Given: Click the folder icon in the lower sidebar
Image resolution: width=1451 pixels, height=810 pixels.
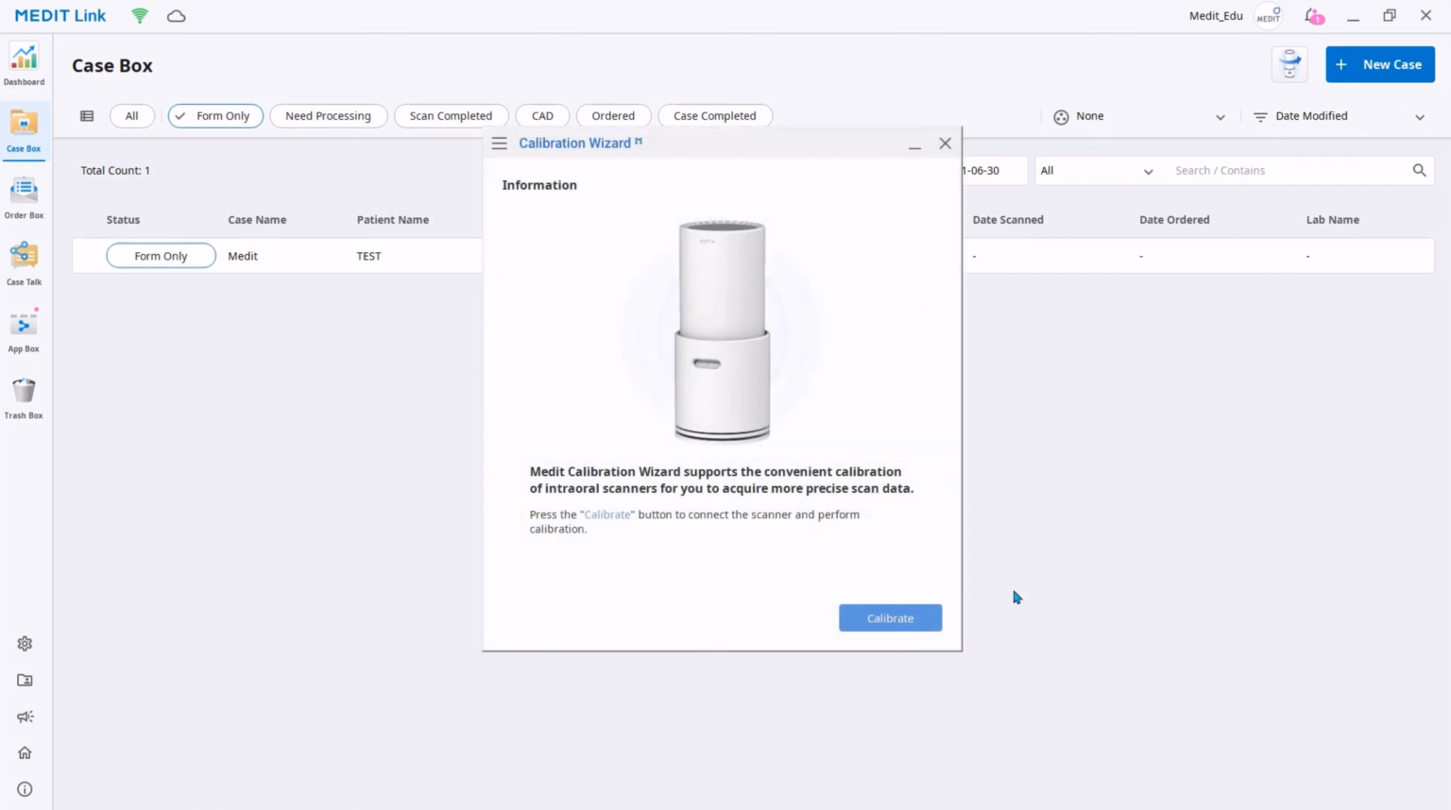Looking at the screenshot, I should tap(25, 680).
